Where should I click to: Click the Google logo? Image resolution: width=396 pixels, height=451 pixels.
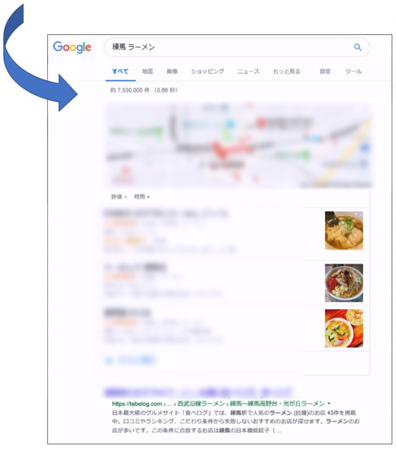coord(72,47)
